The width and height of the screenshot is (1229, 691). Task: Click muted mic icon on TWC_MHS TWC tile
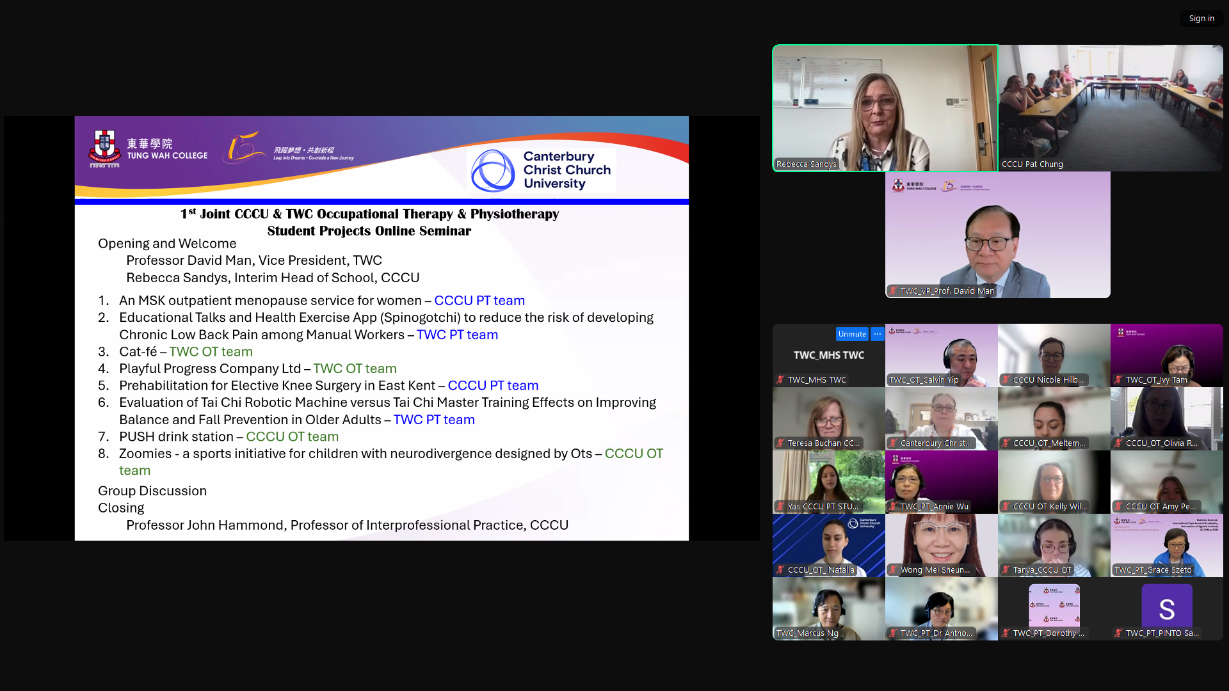click(x=781, y=380)
